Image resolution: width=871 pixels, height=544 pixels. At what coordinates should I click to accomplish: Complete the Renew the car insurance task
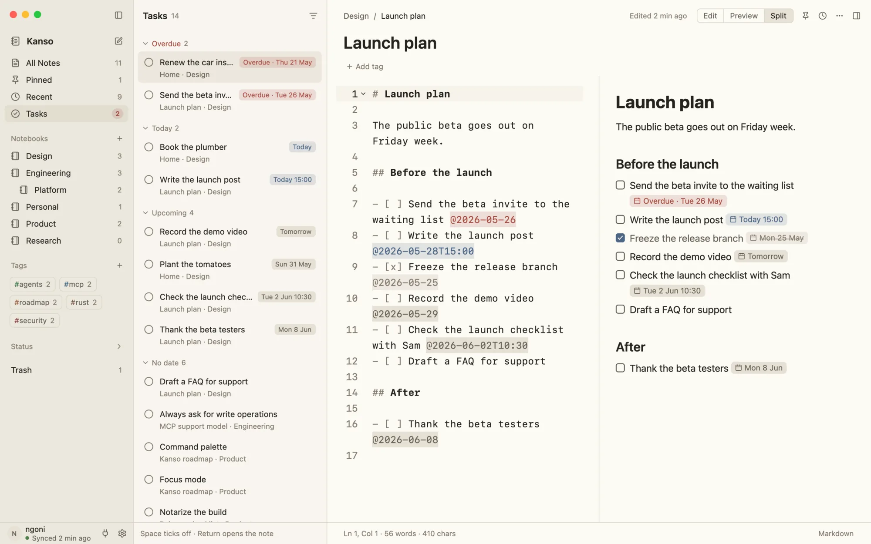pyautogui.click(x=149, y=62)
